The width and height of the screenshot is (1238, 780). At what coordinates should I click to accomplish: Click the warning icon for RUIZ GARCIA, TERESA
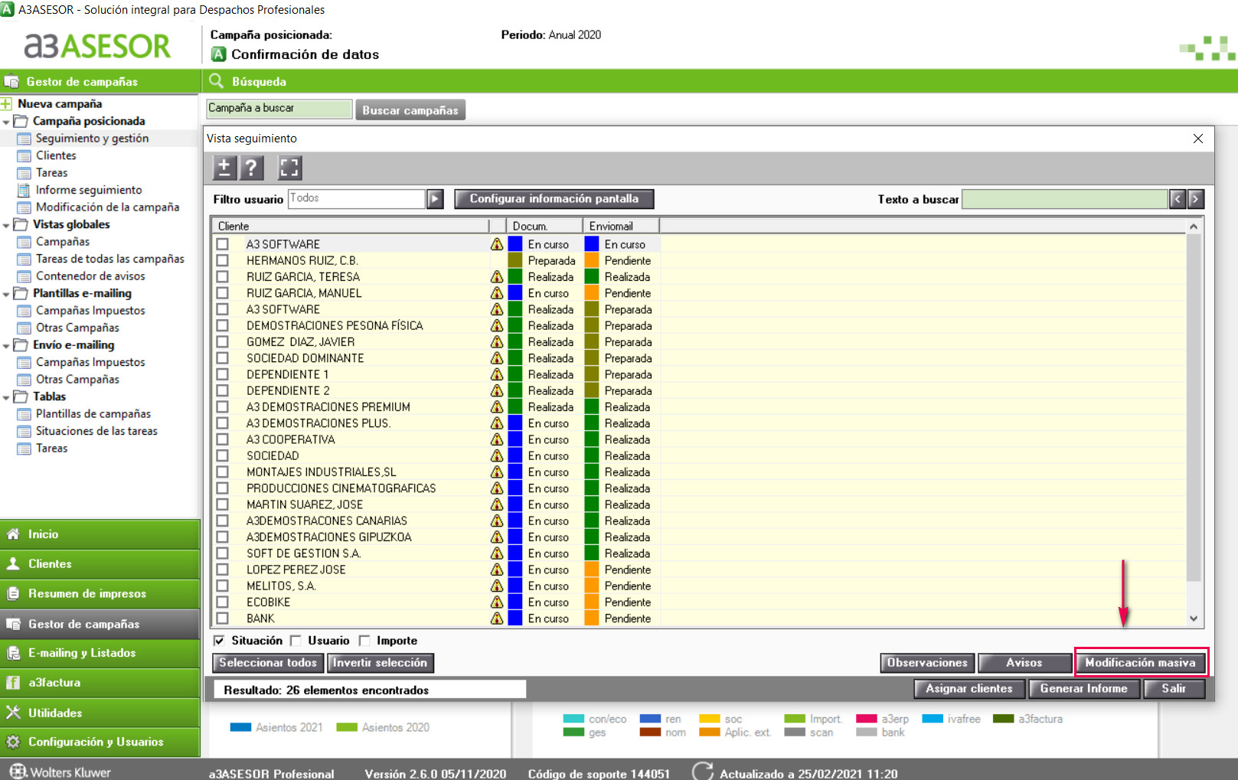(497, 277)
